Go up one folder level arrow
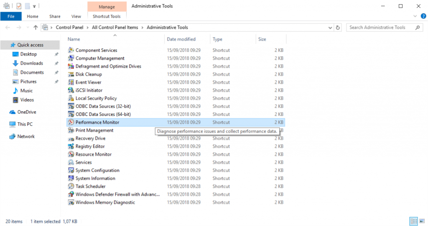The width and height of the screenshot is (428, 226). [x=36, y=27]
